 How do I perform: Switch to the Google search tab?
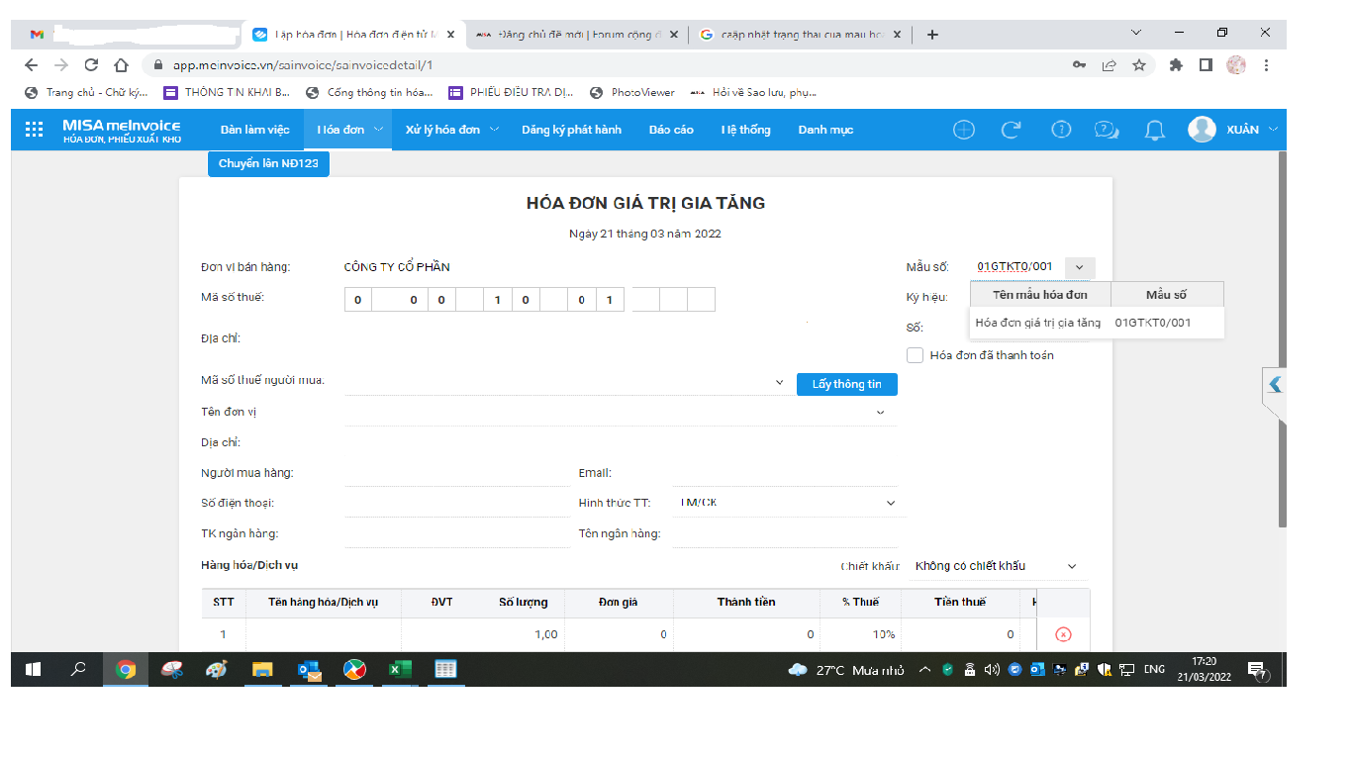point(800,34)
